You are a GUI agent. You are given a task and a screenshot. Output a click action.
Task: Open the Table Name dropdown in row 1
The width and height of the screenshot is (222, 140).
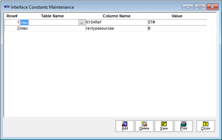tap(82, 22)
